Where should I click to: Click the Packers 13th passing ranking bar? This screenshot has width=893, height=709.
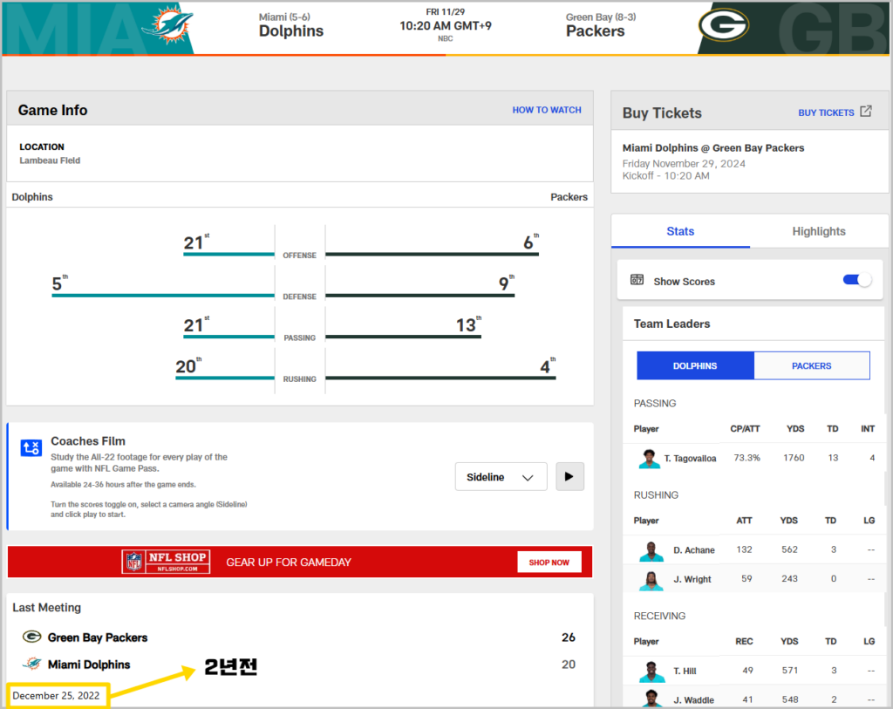pos(403,337)
